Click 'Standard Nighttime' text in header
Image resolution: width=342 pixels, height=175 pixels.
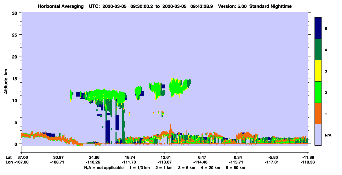coord(270,6)
